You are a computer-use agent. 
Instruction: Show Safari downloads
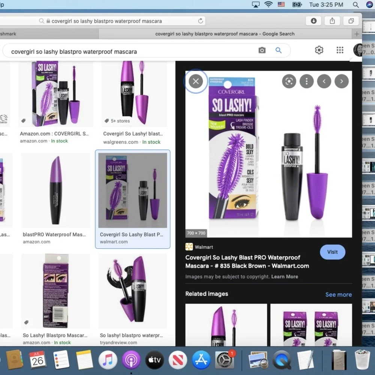tap(313, 21)
